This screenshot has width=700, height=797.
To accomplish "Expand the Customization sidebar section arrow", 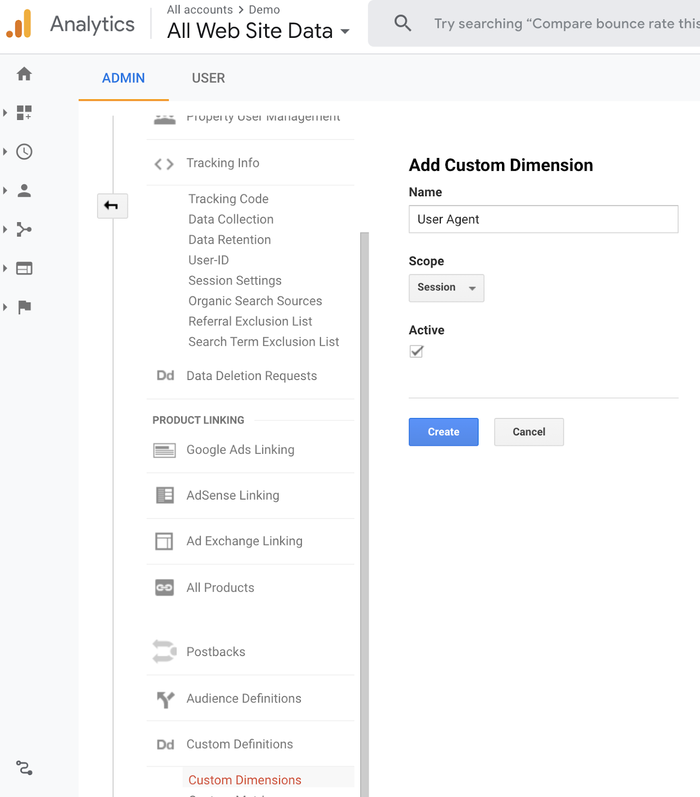I will pos(5,113).
